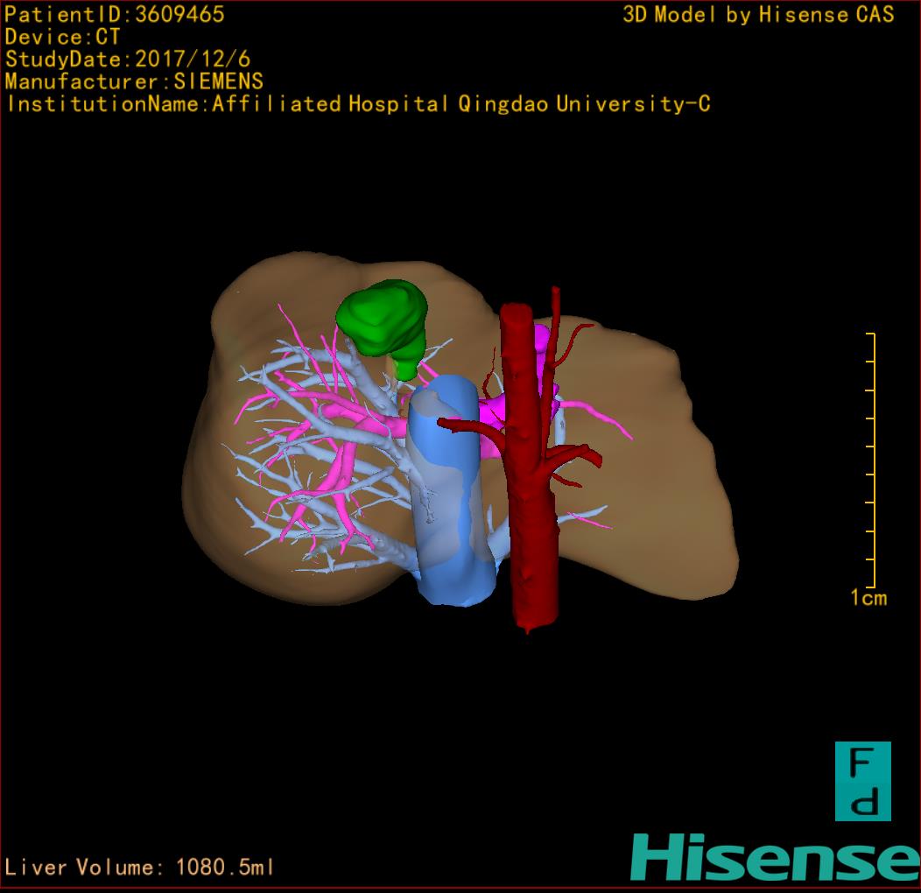The image size is (921, 893).
Task: Click the yellow 1cm scale ruler
Action: pyautogui.click(x=871, y=460)
